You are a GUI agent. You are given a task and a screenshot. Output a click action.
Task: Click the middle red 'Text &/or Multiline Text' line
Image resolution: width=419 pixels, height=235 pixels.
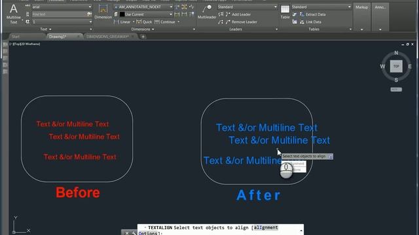[x=84, y=136]
